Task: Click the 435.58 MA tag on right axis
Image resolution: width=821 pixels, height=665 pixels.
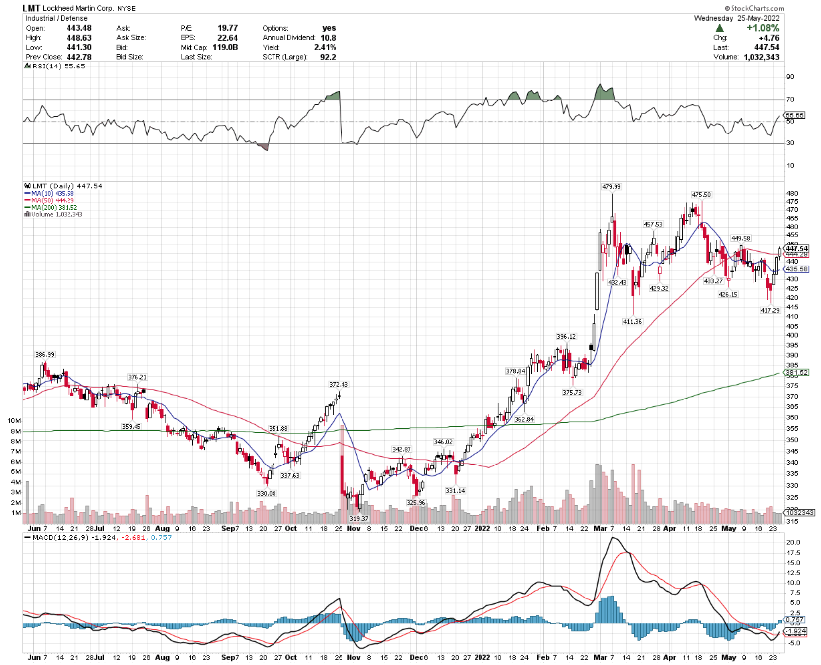Action: 797,269
